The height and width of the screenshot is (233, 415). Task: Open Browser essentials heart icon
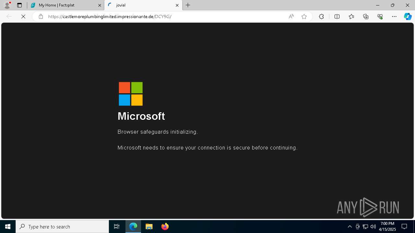[380, 17]
